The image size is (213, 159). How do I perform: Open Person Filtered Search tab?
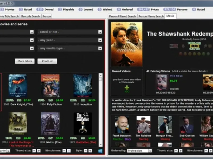tap(122, 16)
